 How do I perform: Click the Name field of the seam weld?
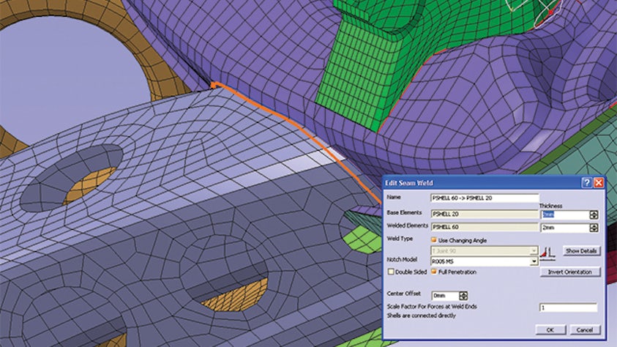coord(485,198)
